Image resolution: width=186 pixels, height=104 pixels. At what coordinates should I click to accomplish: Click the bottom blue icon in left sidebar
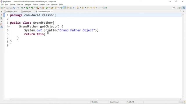(1, 27)
